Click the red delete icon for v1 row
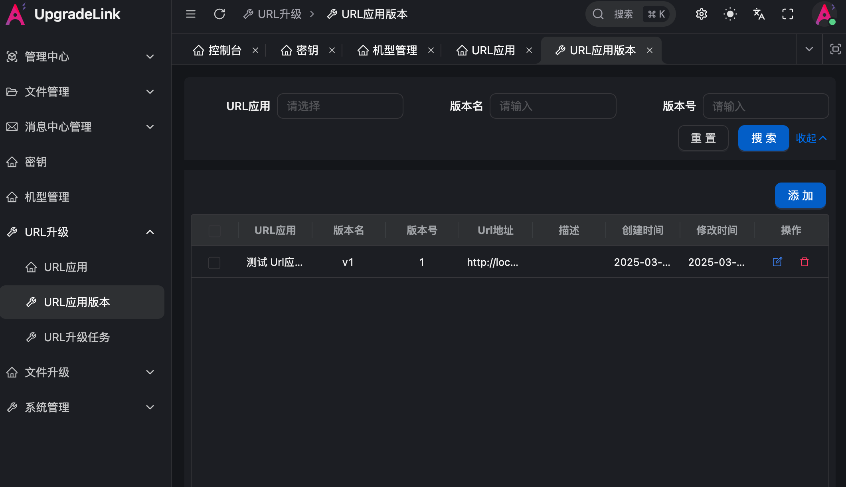The height and width of the screenshot is (487, 846). coord(804,262)
